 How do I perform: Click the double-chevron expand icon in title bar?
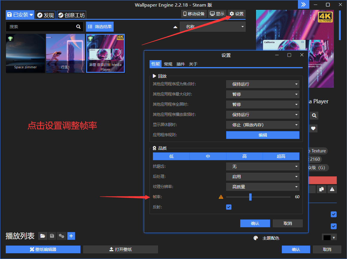[x=303, y=5]
